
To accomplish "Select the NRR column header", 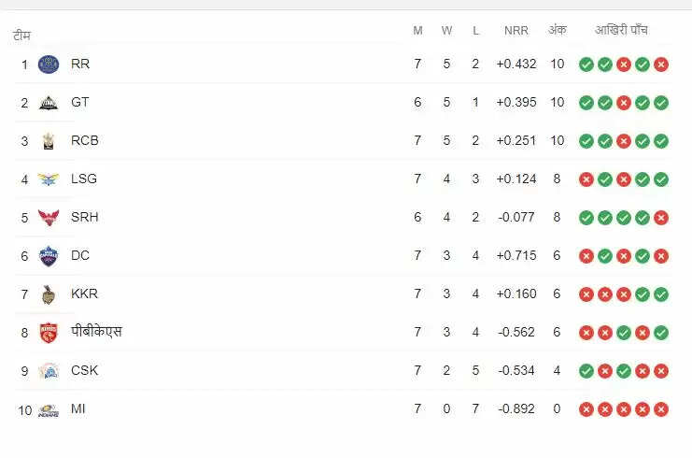I will [x=515, y=31].
